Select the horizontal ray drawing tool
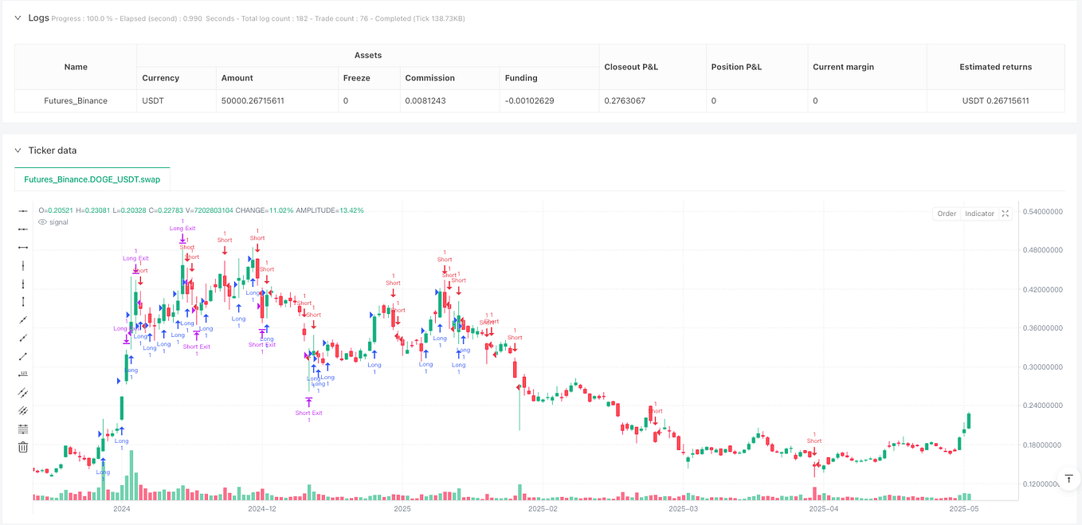 click(22, 229)
